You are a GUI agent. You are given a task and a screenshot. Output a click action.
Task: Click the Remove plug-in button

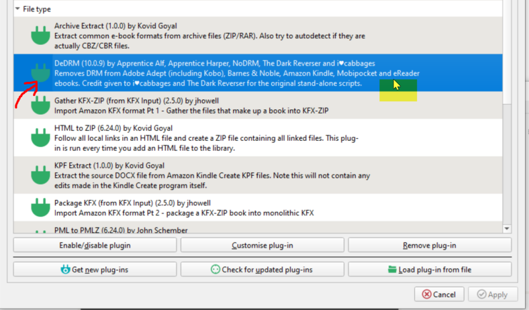[430, 245]
